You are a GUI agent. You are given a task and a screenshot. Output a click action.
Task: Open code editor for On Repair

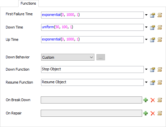160,113
